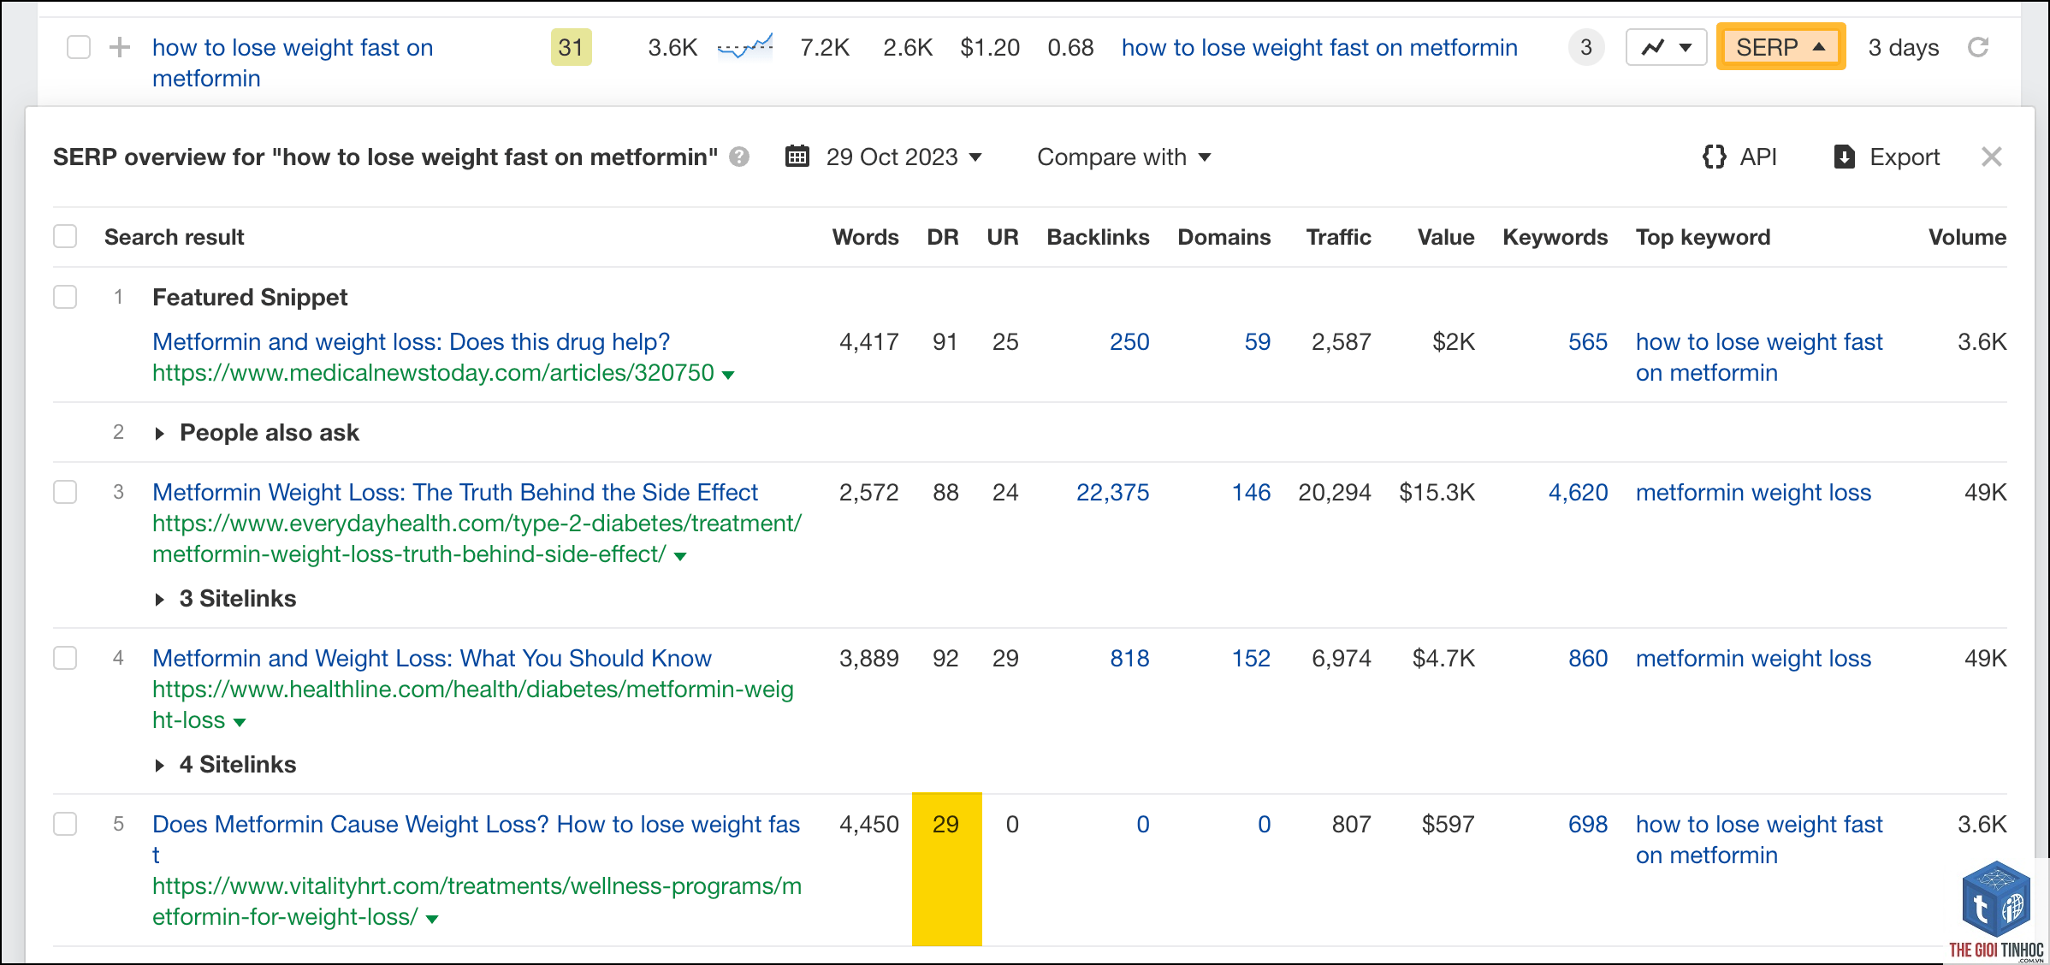Open backlinks count 22,375
The image size is (2050, 965).
[1112, 492]
